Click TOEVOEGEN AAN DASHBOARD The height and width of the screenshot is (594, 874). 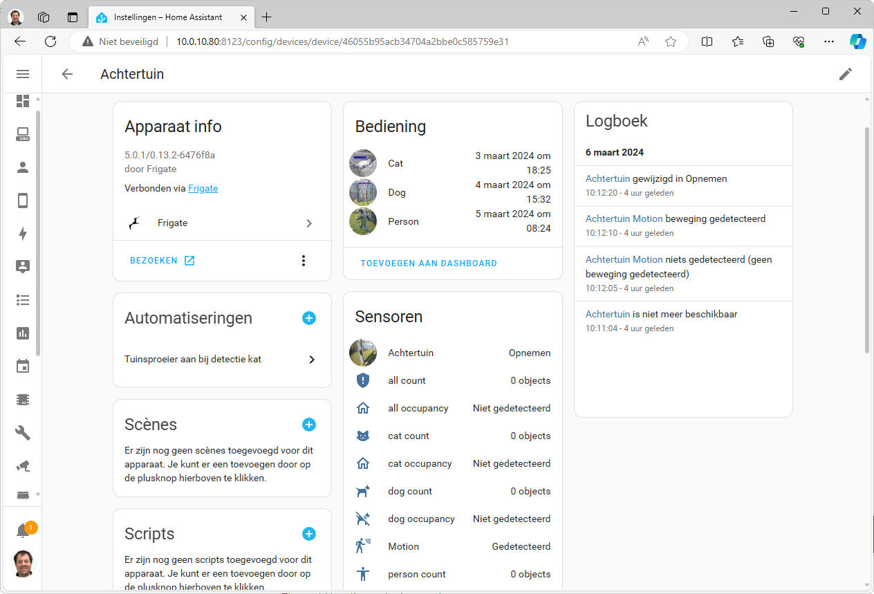click(x=429, y=263)
